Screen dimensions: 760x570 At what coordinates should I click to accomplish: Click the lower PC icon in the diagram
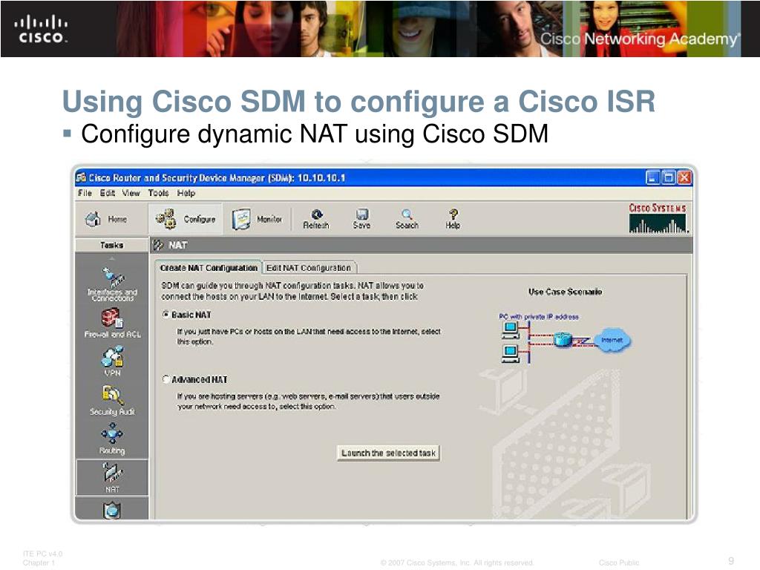510,354
